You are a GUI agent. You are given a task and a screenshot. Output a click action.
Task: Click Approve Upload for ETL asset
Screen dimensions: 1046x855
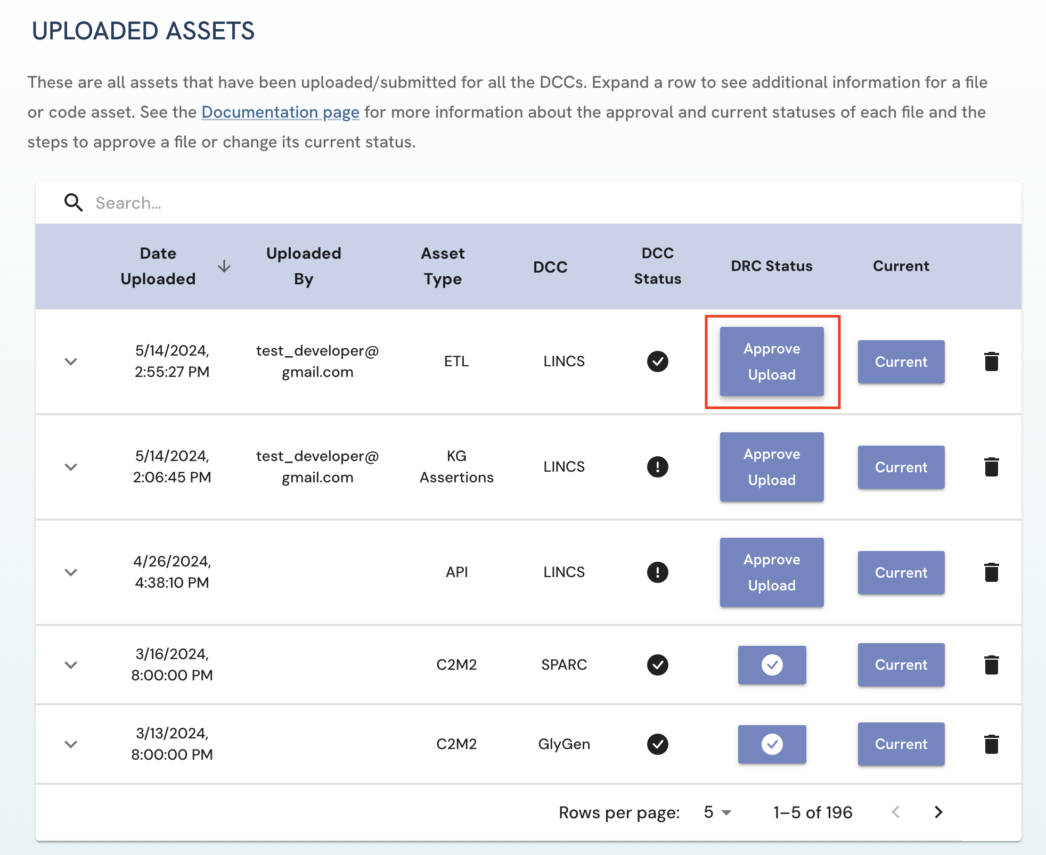(x=772, y=361)
